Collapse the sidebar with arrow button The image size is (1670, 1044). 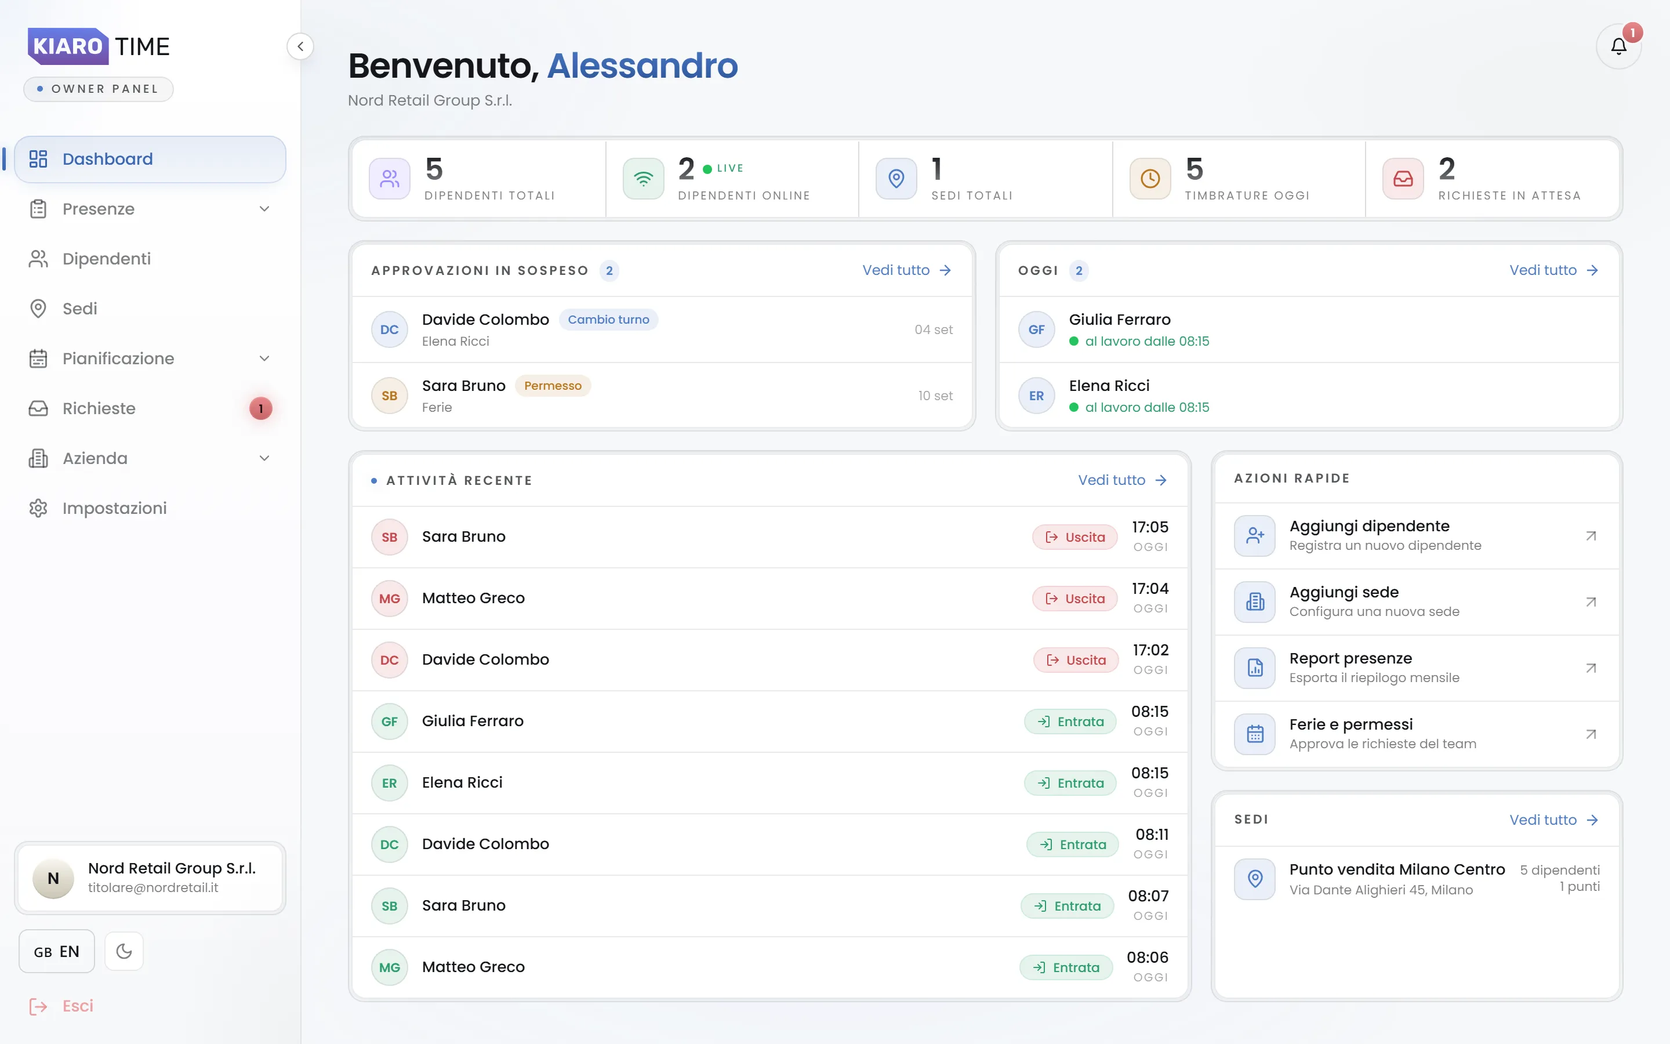click(300, 46)
